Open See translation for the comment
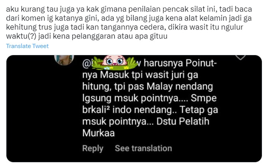266x167 pixels. point(143,148)
